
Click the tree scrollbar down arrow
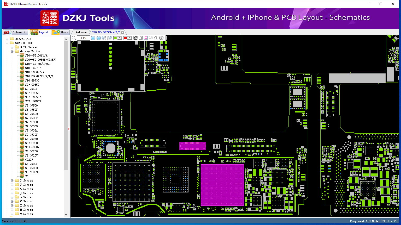(x=66, y=215)
